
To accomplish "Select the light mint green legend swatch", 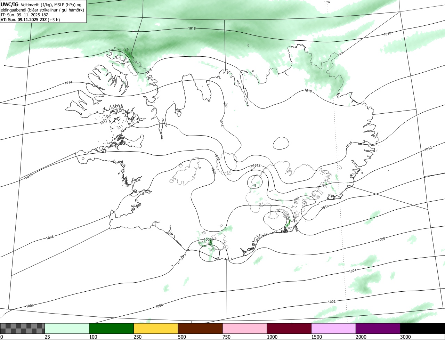I will (x=67, y=328).
